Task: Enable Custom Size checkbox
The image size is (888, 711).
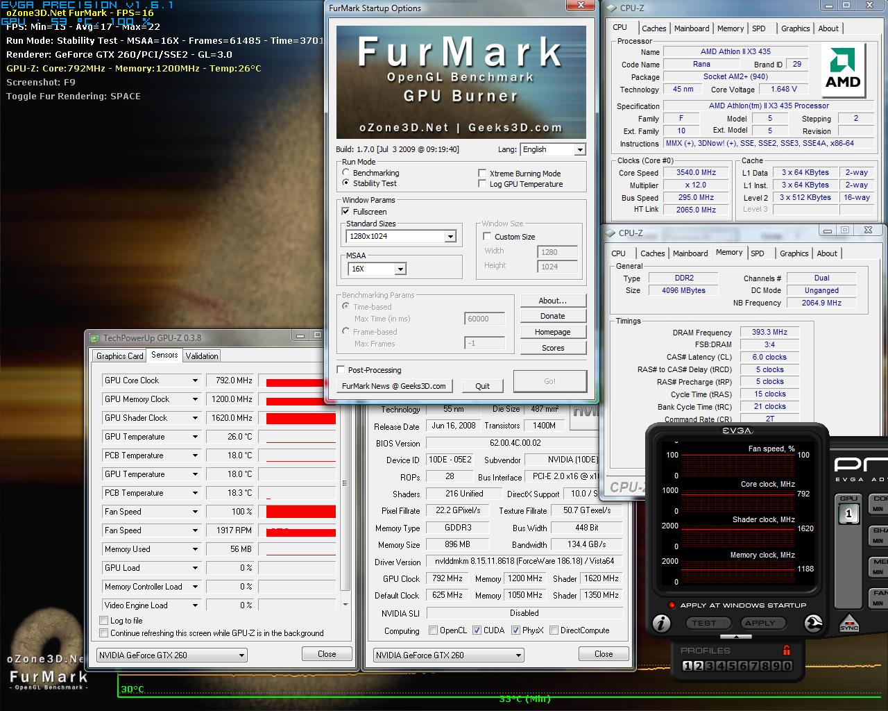Action: 487,236
